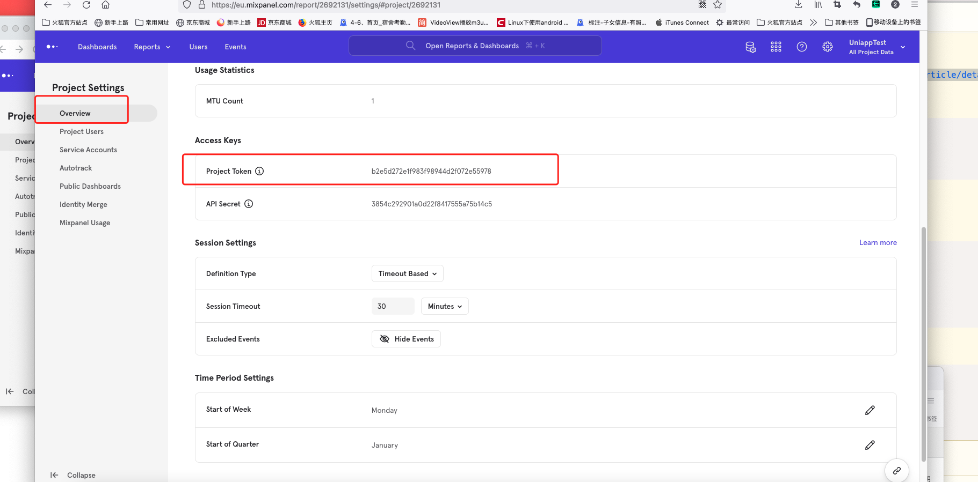Viewport: 978px width, 482px height.
Task: Reload the page with the refresh icon
Action: (86, 5)
